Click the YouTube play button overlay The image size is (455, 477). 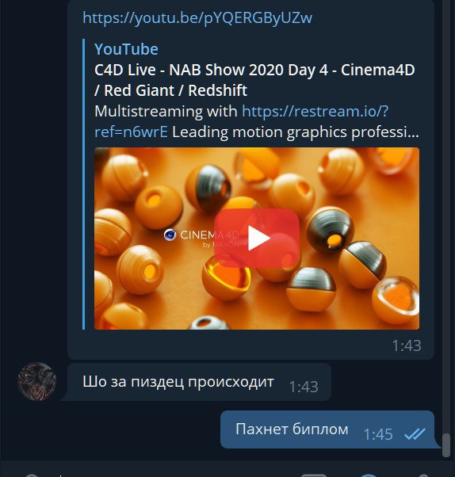point(257,238)
